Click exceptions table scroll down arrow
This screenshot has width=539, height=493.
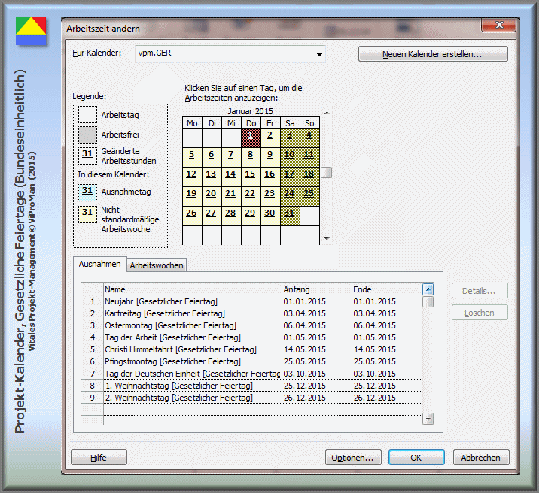[x=428, y=419]
